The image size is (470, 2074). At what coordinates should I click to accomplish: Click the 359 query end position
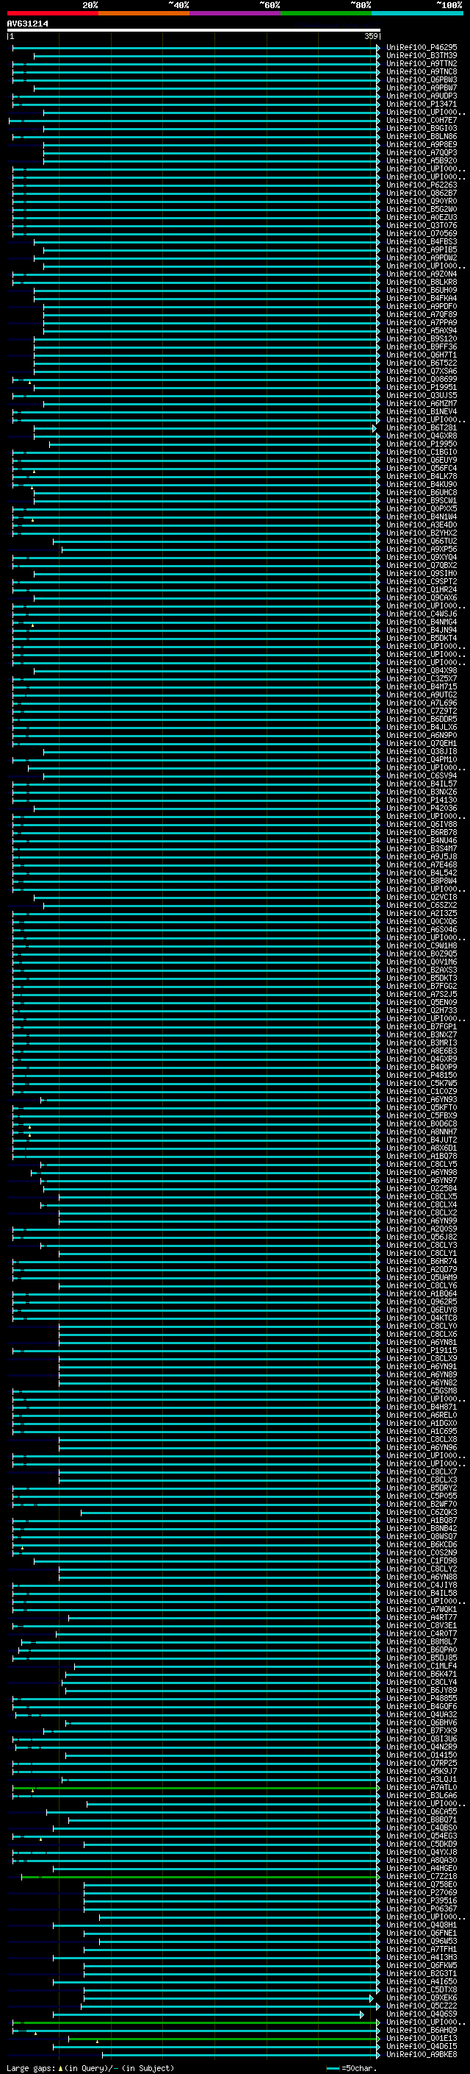click(370, 36)
